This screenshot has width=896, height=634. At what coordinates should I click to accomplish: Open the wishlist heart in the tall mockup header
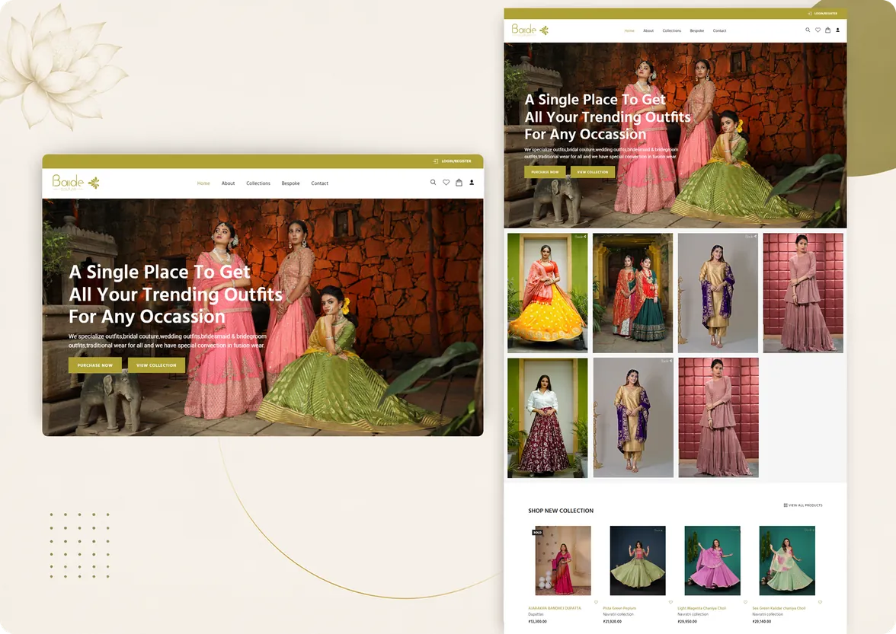point(818,30)
